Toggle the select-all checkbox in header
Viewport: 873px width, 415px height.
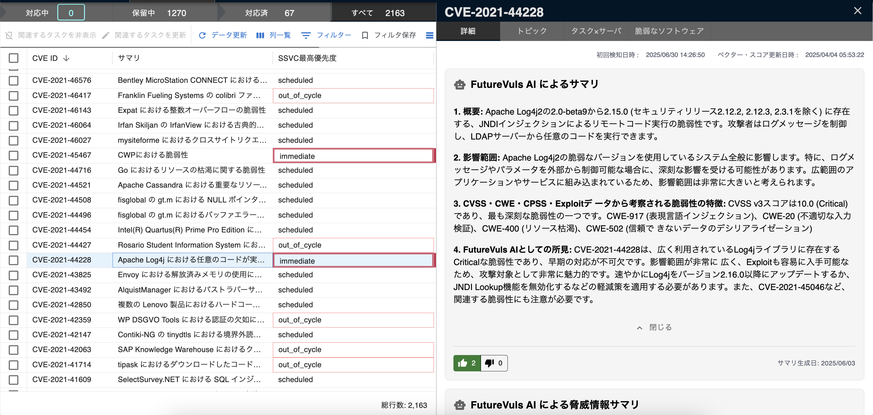14,58
